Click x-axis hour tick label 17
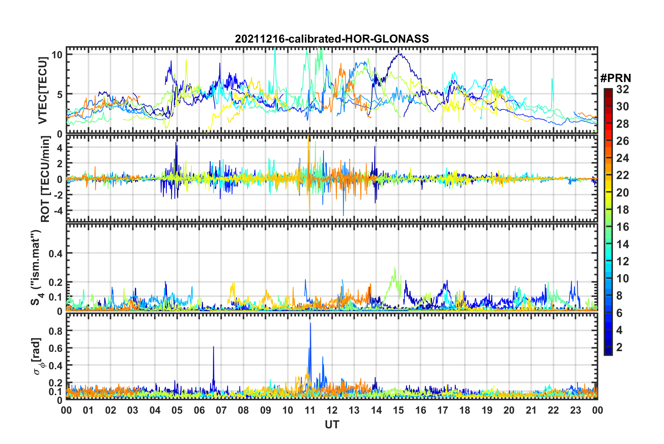The height and width of the screenshot is (444, 664). [x=443, y=410]
